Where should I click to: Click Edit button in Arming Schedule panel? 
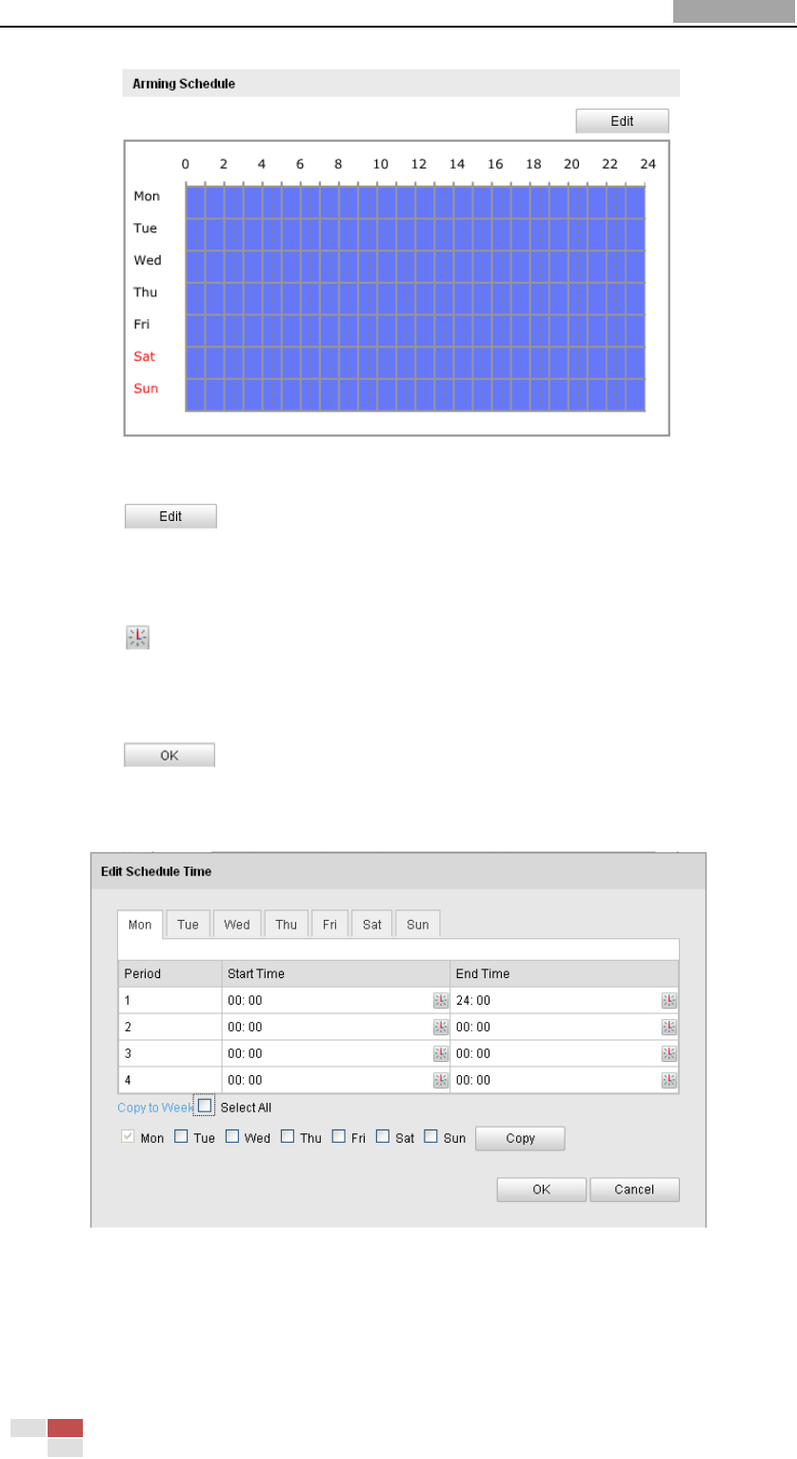tap(622, 121)
